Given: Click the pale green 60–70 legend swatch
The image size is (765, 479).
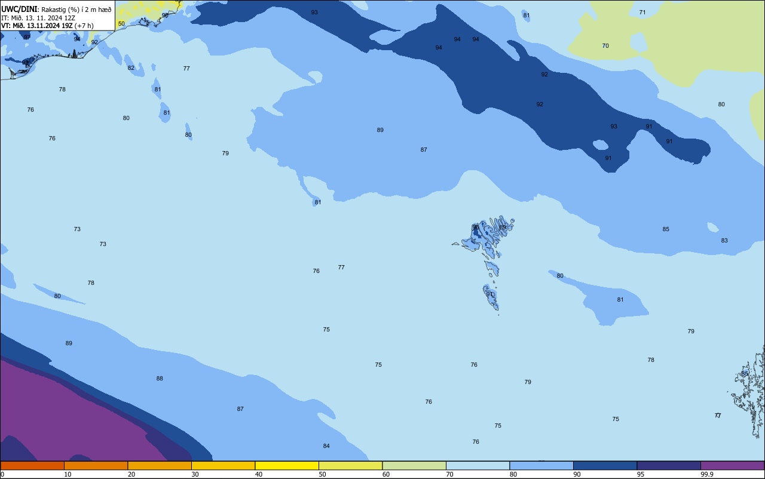Looking at the screenshot, I should click(x=414, y=465).
